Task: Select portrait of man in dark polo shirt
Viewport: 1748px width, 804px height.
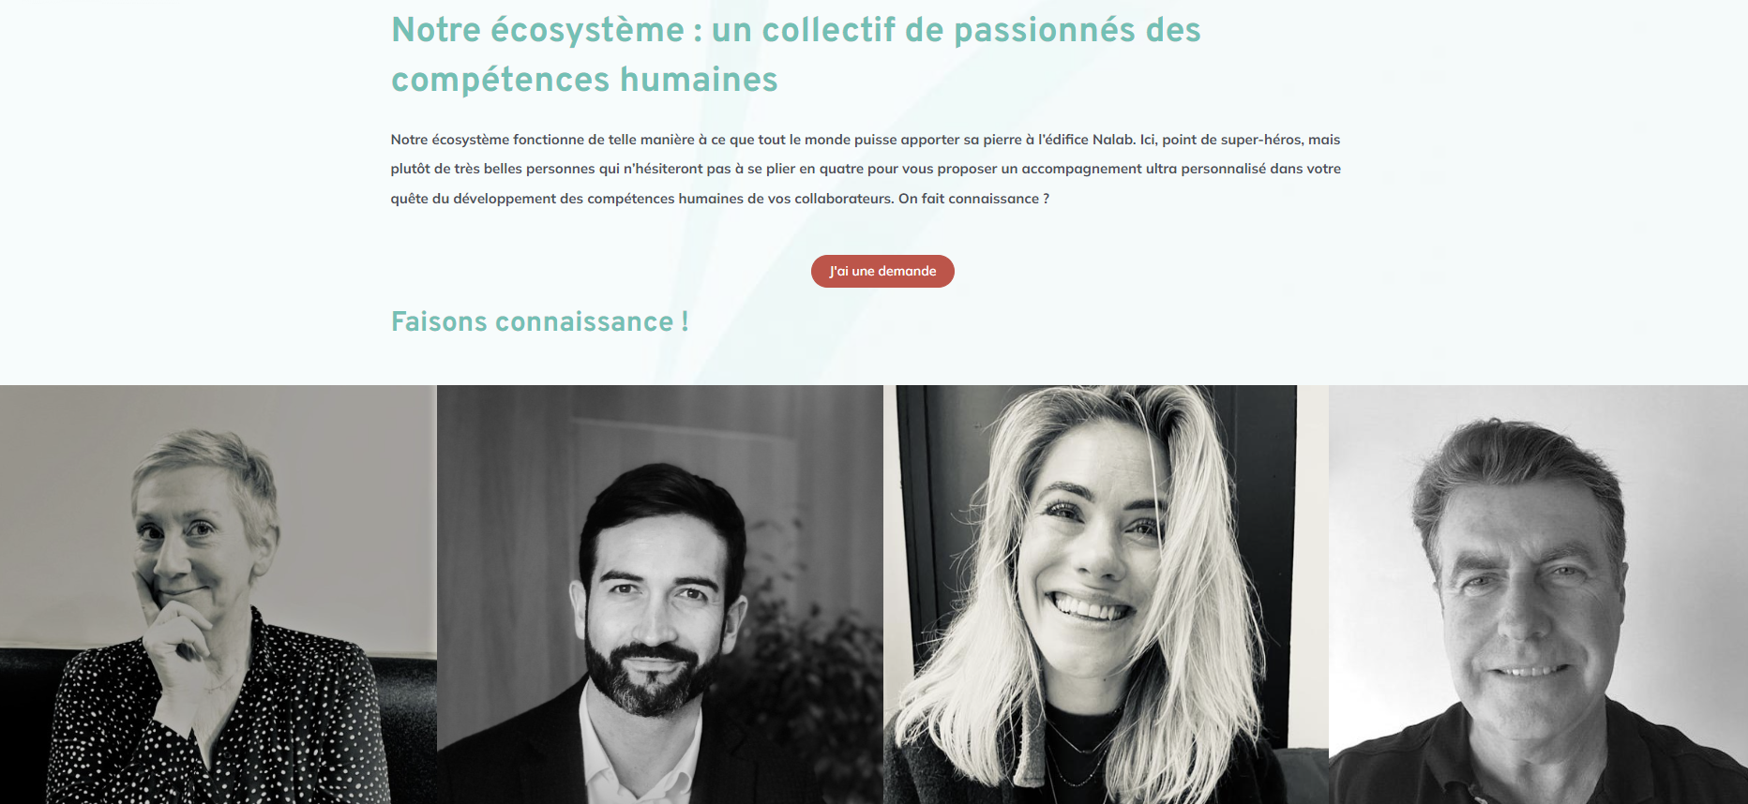Action: point(1538,594)
